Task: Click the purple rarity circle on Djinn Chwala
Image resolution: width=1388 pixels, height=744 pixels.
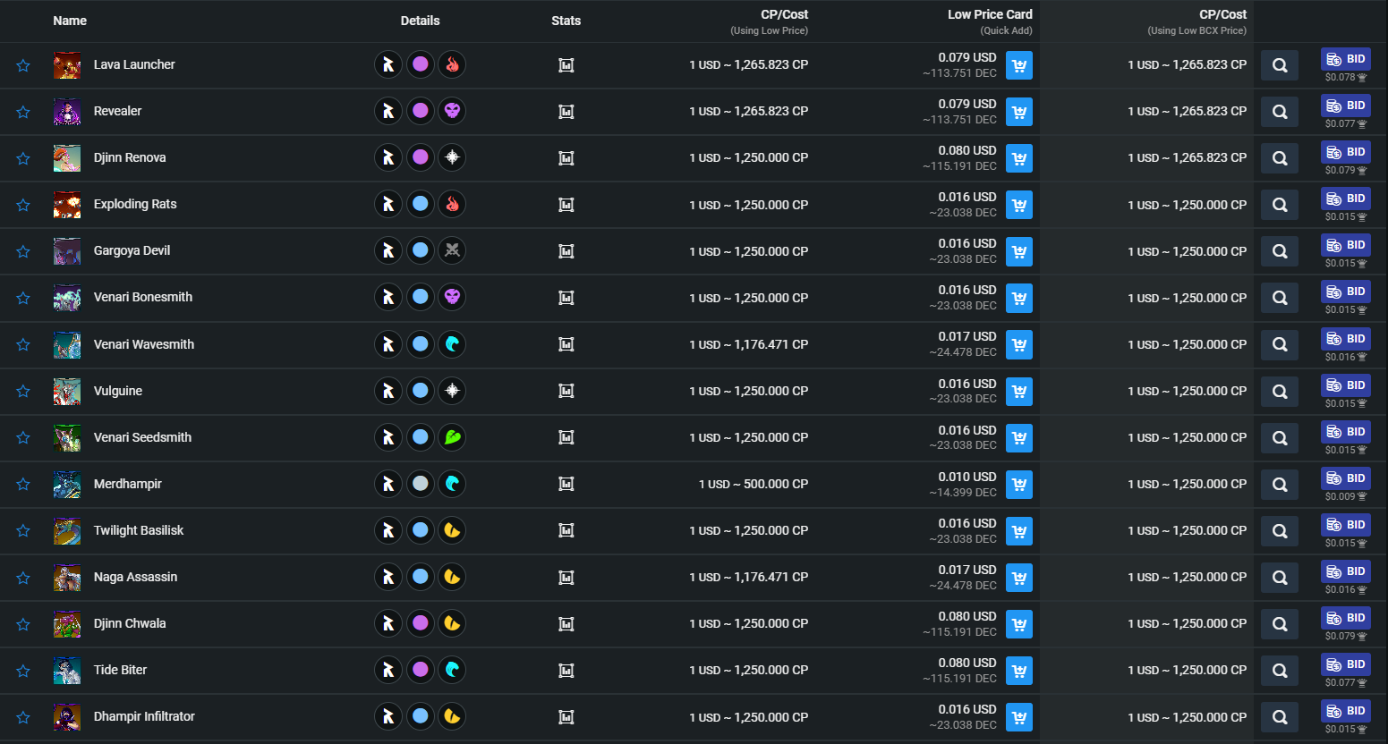Action: click(x=421, y=623)
